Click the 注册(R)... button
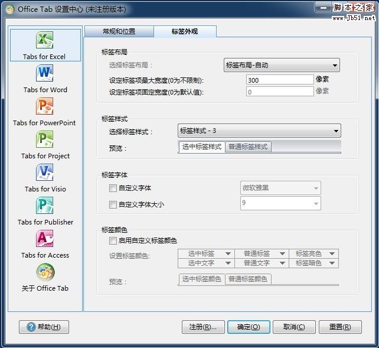This screenshot has height=348, width=379. pyautogui.click(x=203, y=327)
